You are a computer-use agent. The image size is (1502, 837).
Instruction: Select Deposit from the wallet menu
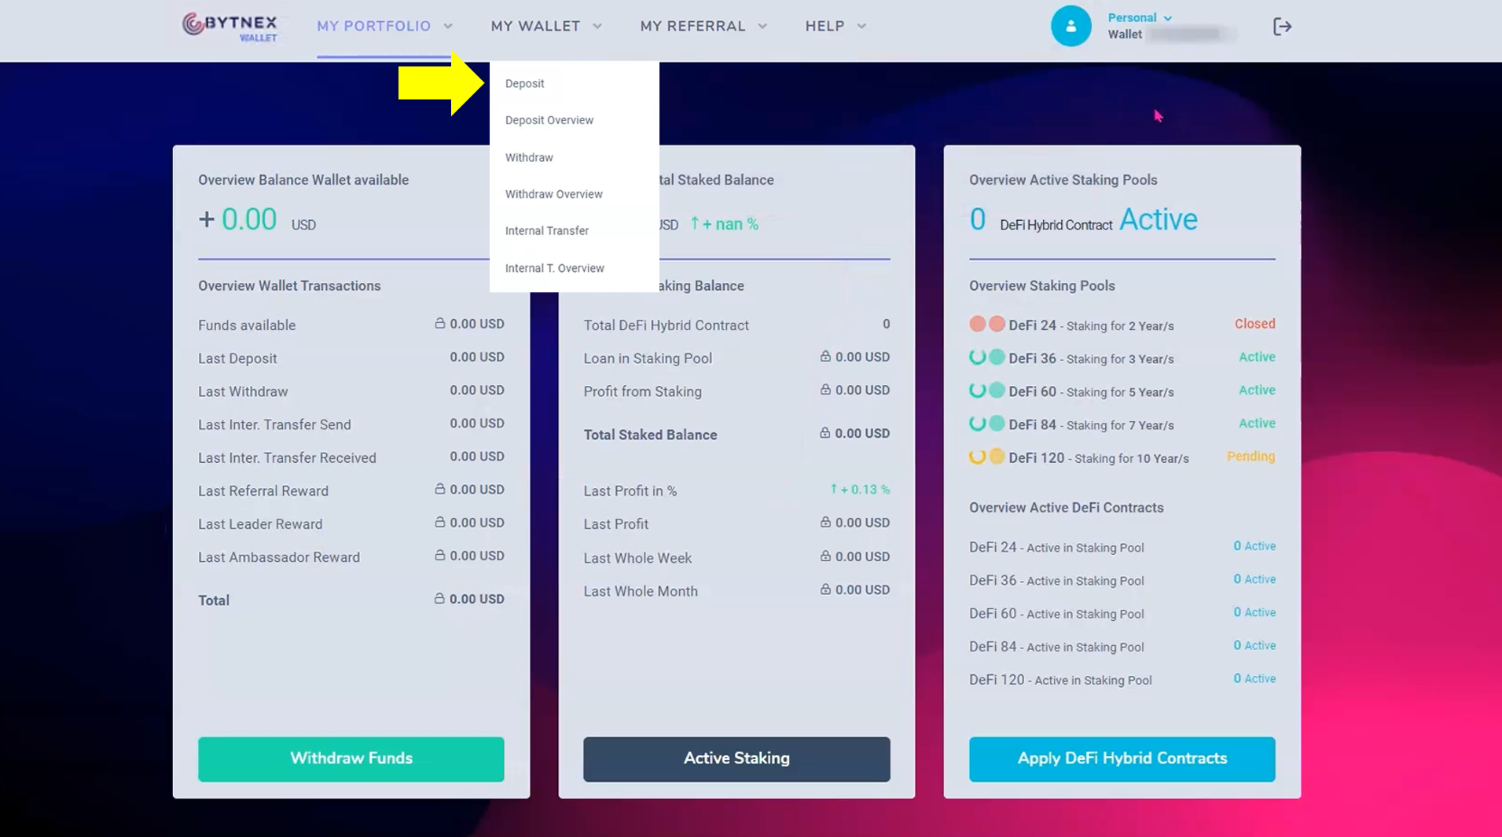(524, 83)
